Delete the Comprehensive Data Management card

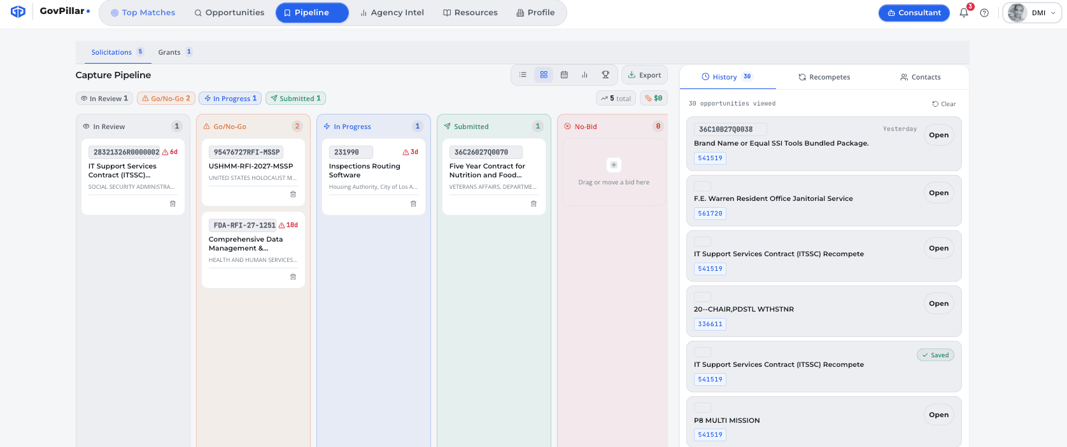point(293,277)
